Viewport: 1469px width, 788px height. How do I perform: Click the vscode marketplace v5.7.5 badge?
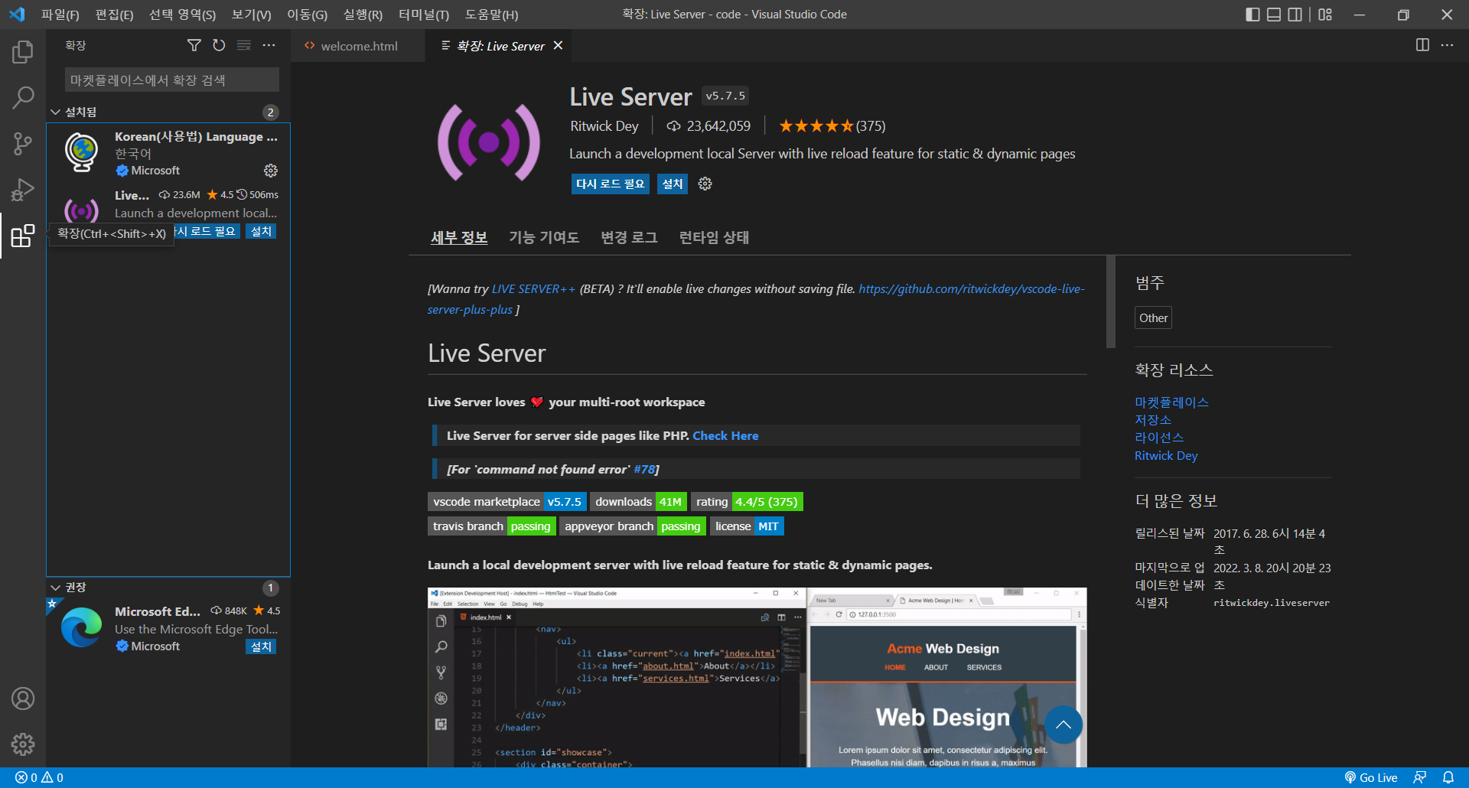point(507,502)
